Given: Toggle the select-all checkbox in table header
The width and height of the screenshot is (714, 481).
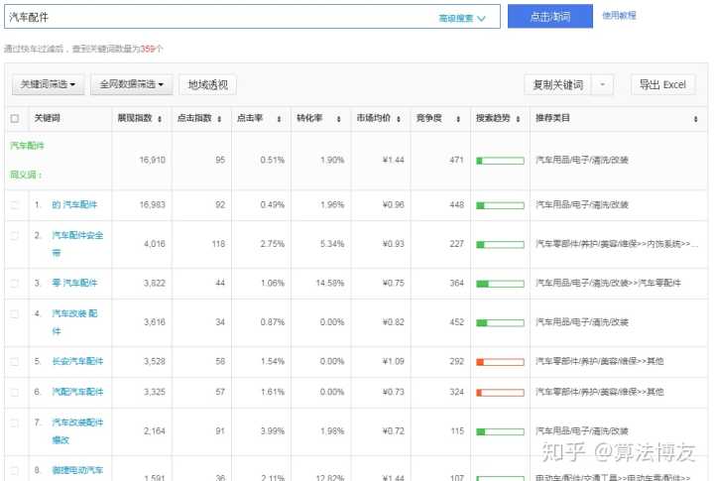Looking at the screenshot, I should click(x=14, y=118).
